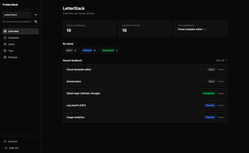Click the ProductDesk logo text
This screenshot has width=249, height=153.
point(10,5)
